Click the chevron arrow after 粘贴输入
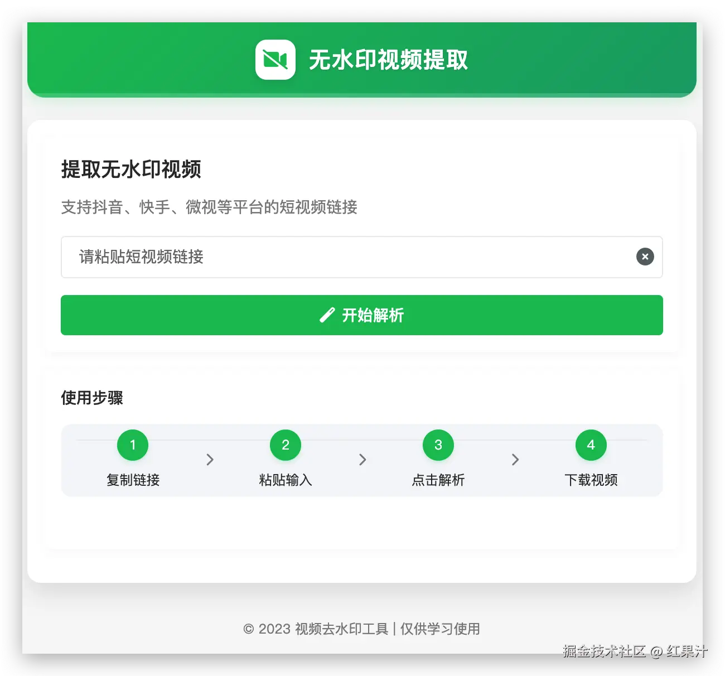The image size is (725, 676). pyautogui.click(x=362, y=460)
